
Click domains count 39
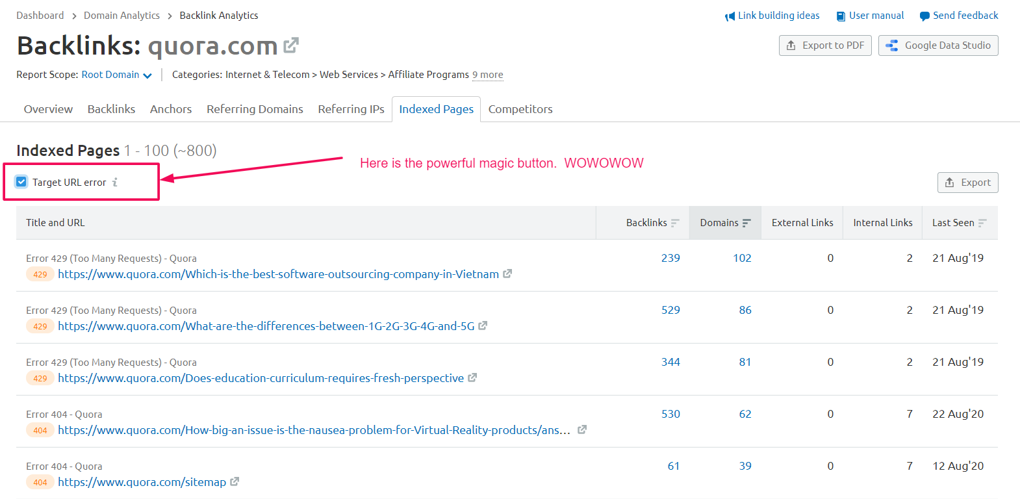(x=745, y=466)
